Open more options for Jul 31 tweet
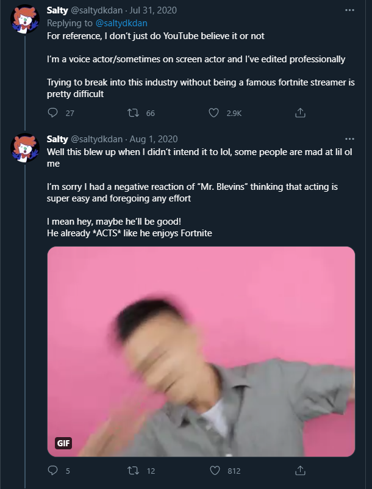The width and height of the screenshot is (372, 489). pyautogui.click(x=349, y=10)
